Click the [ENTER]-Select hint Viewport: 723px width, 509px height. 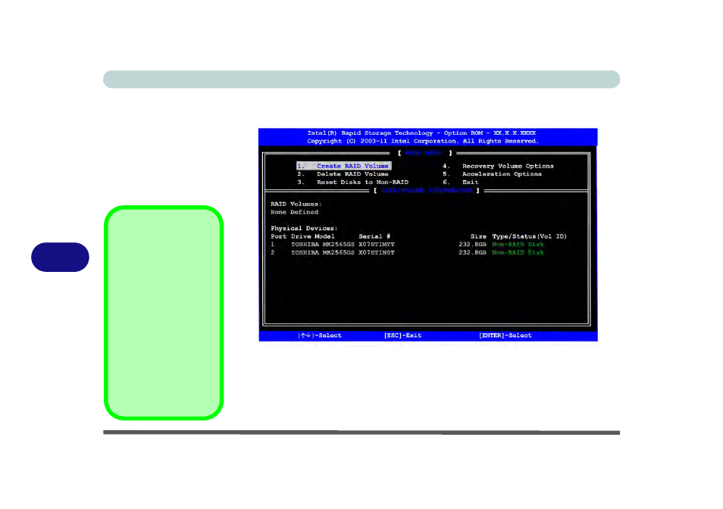[x=505, y=336]
